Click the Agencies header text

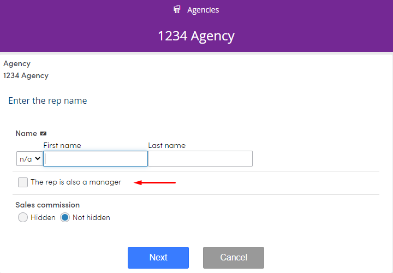pos(203,10)
